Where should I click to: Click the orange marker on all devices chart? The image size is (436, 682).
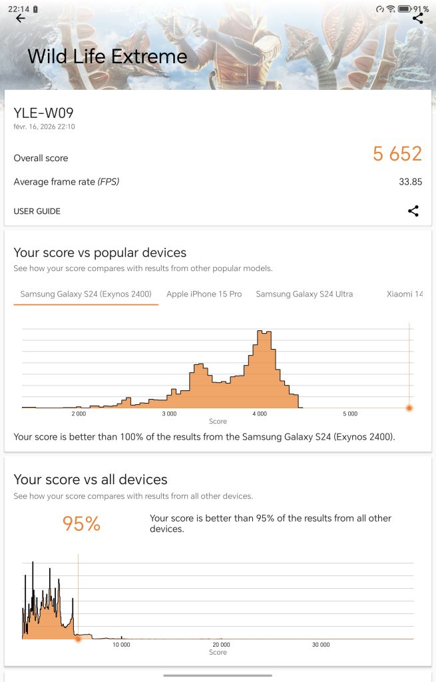click(x=78, y=639)
